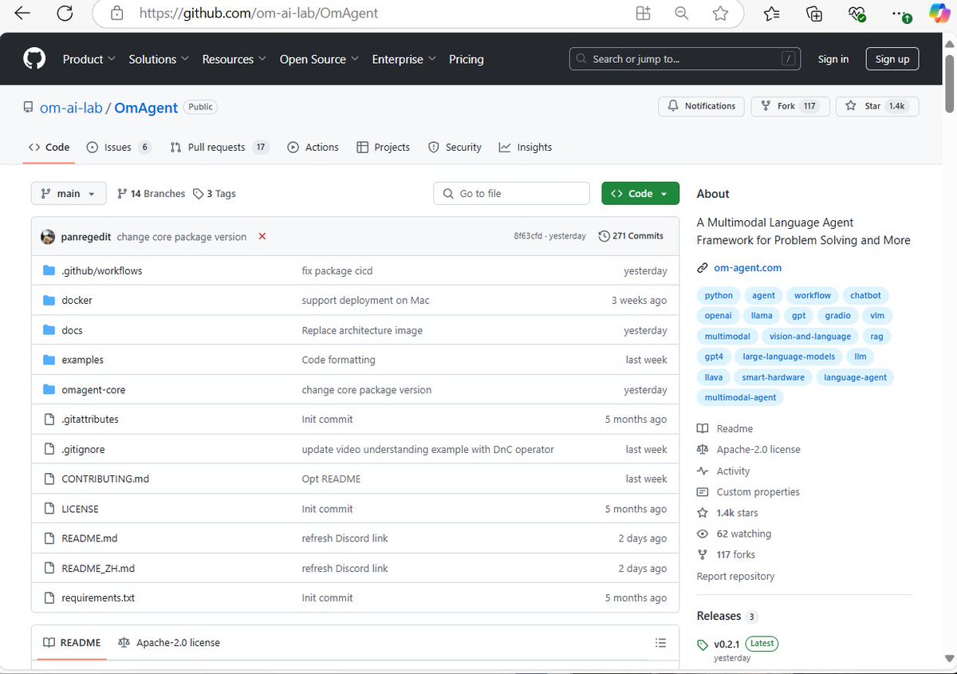Expand the green Code dropdown button

coord(640,194)
